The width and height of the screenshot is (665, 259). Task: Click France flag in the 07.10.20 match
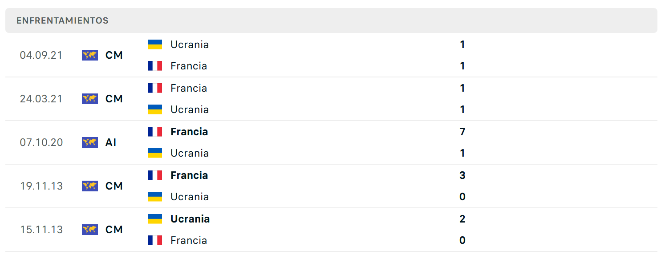tap(155, 132)
